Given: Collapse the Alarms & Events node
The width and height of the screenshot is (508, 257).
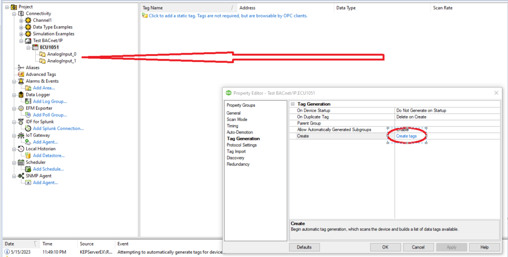Looking at the screenshot, I should point(14,81).
